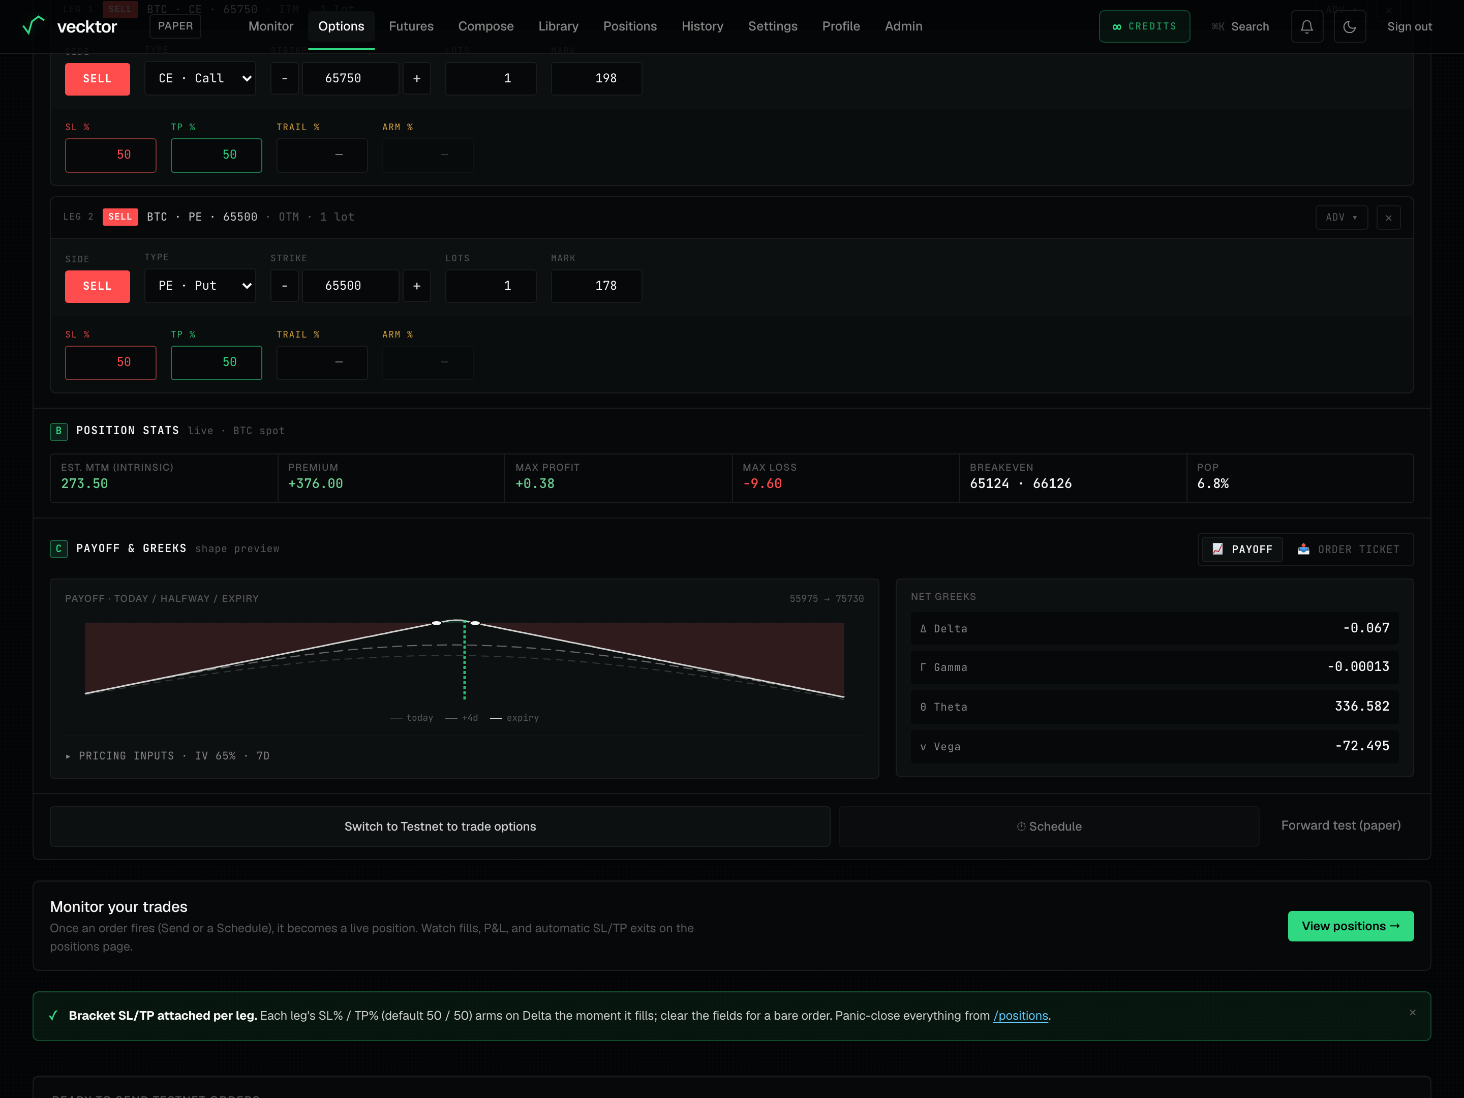1464x1098 pixels.
Task: Open the Futures tab
Action: [x=411, y=26]
